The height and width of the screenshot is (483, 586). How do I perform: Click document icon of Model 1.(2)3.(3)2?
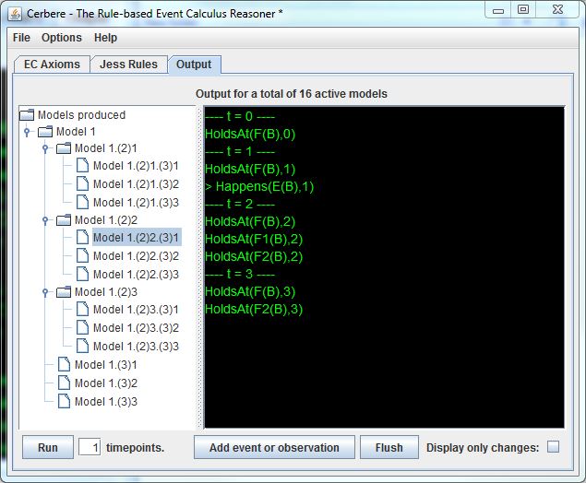pyautogui.click(x=82, y=327)
